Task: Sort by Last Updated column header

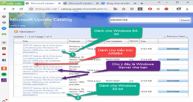Action: click(113, 41)
